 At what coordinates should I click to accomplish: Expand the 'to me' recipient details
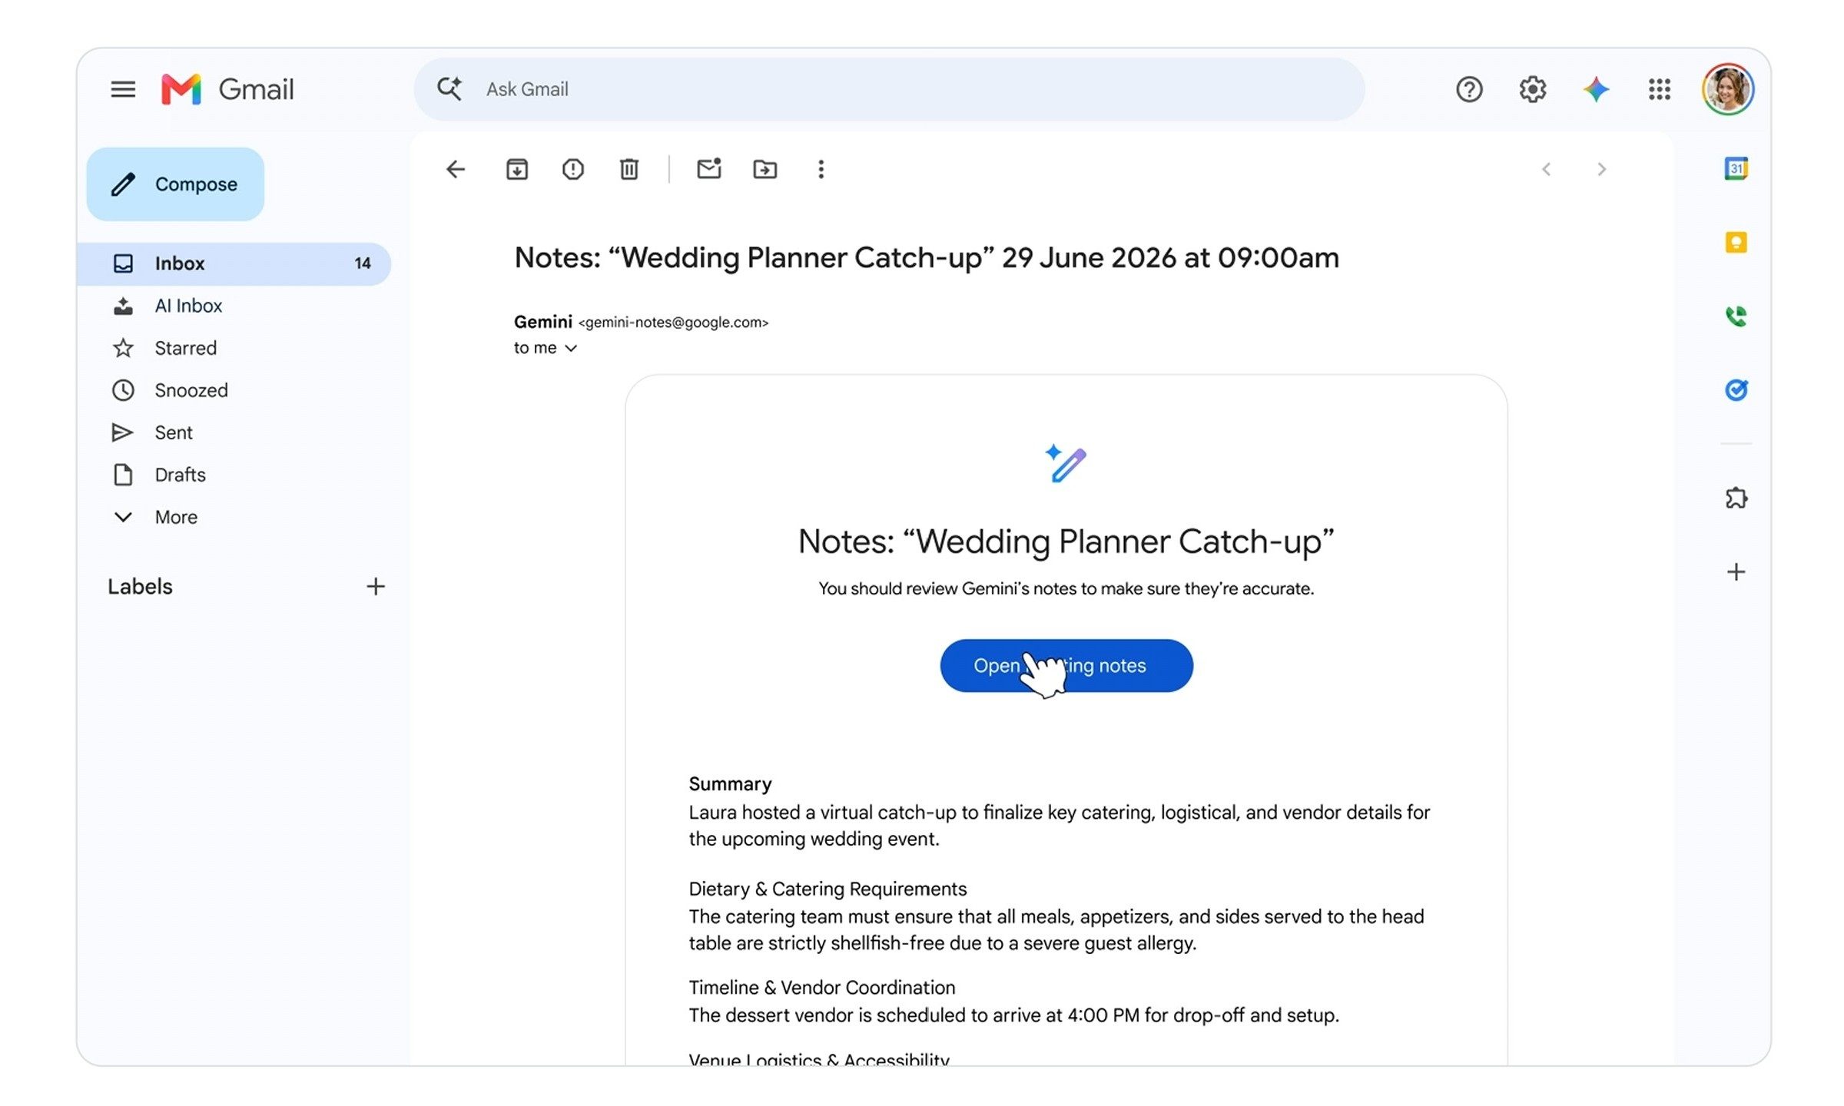click(x=571, y=348)
